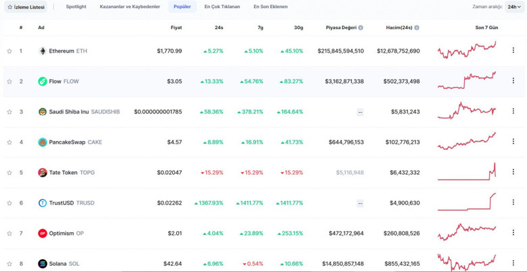Click the TrustUSD coin logo

coord(43,203)
